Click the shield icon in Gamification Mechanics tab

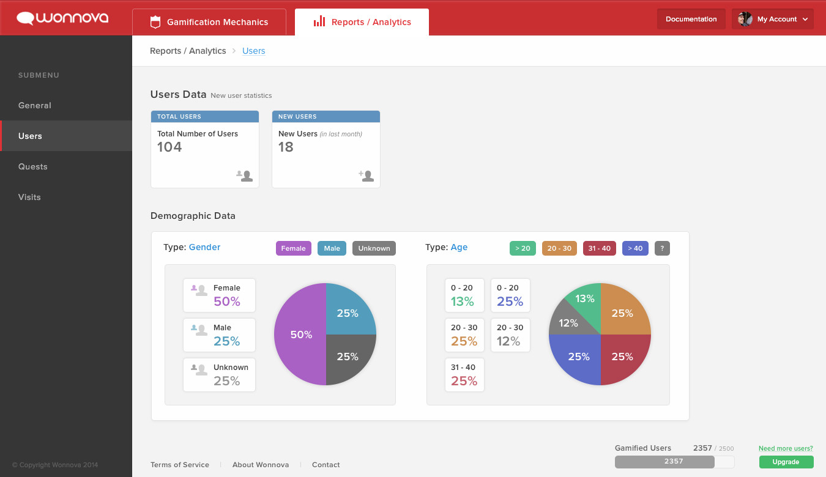pyautogui.click(x=155, y=22)
